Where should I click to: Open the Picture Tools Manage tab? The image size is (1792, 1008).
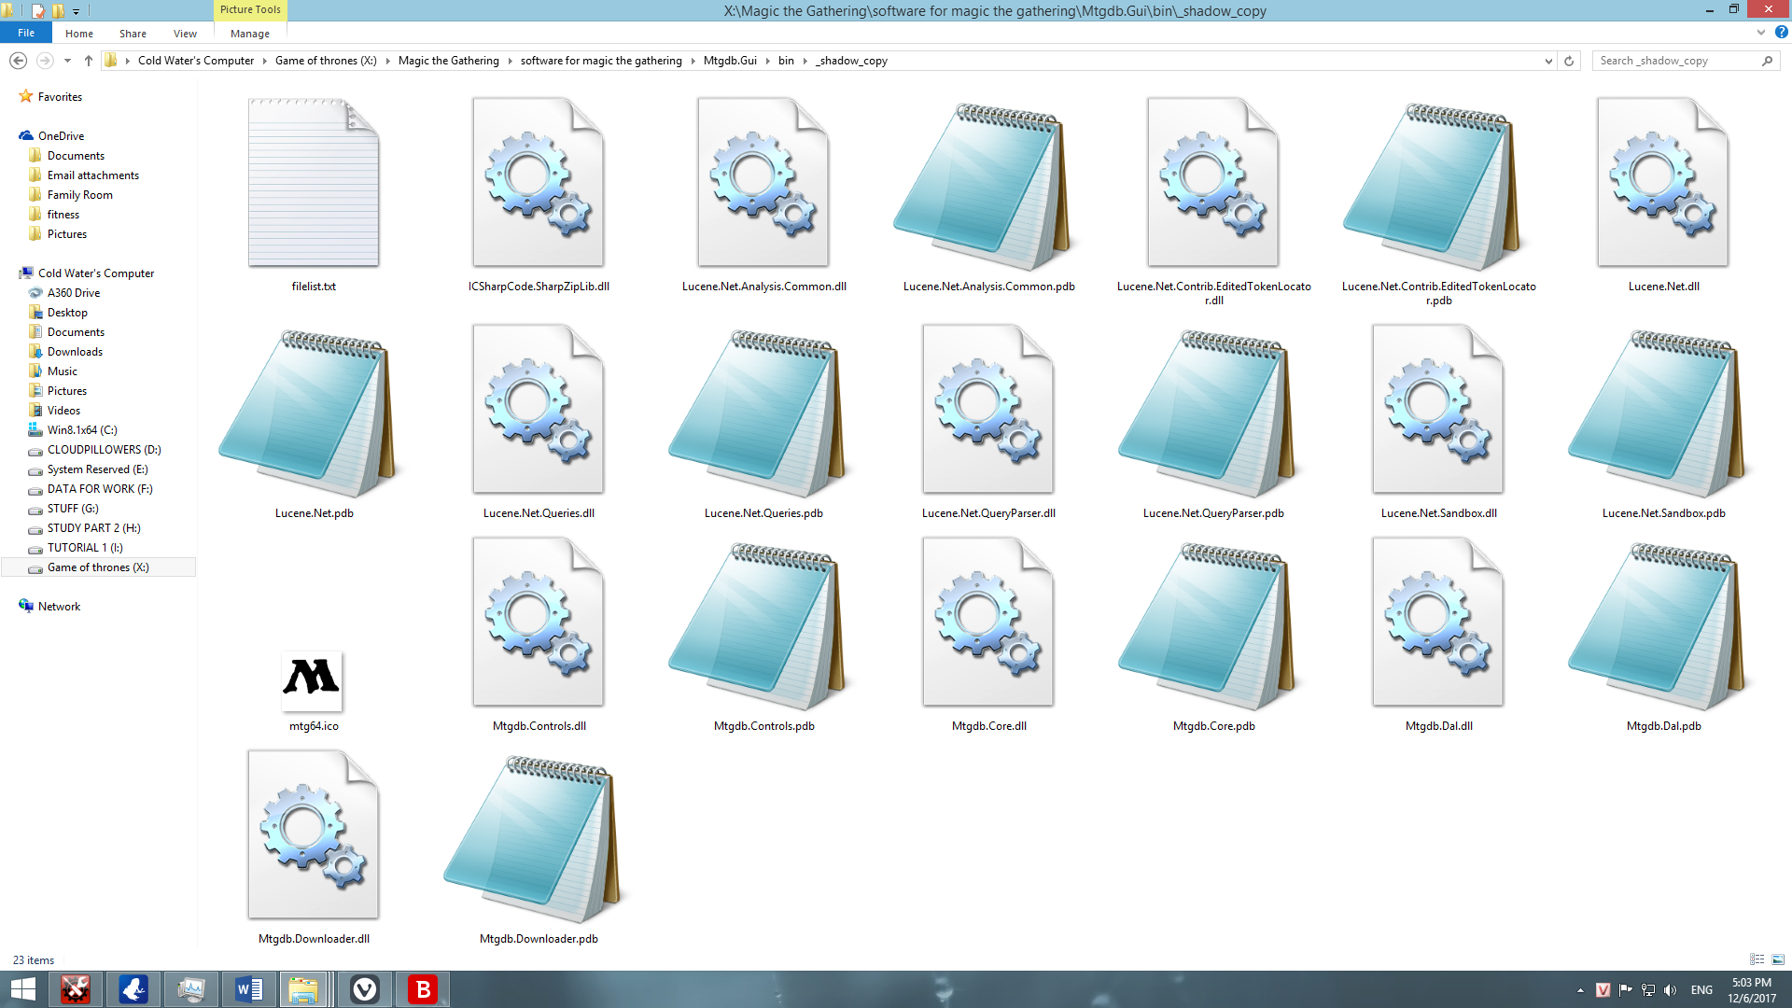pos(249,34)
